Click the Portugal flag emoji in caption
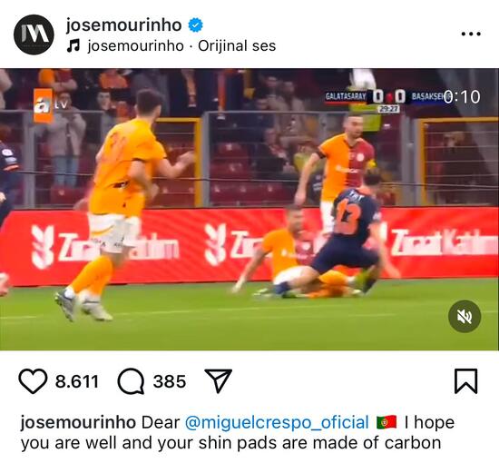499x463 pixels. 386,422
